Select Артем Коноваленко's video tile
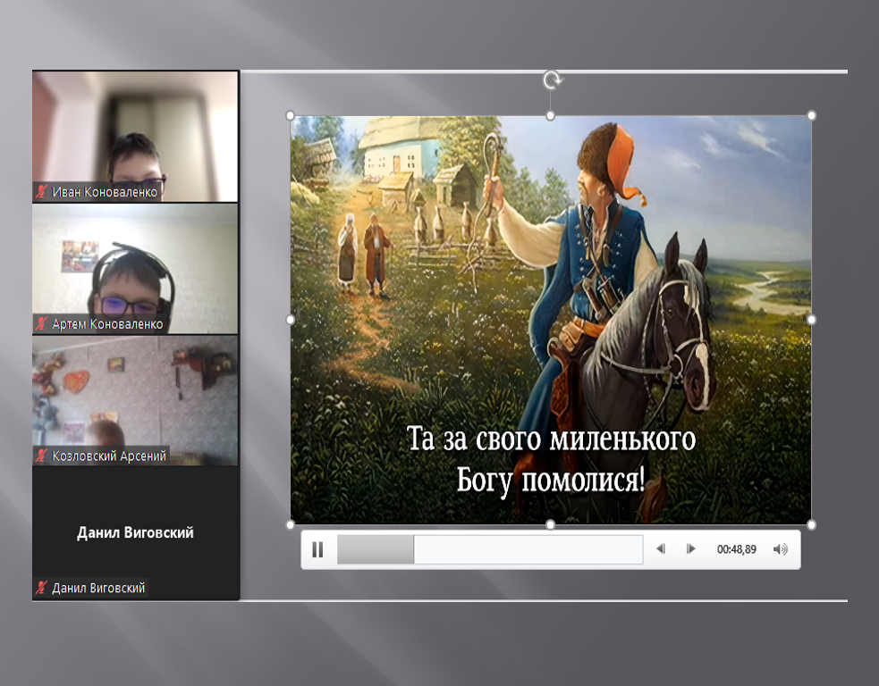The height and width of the screenshot is (686, 879). 135,269
